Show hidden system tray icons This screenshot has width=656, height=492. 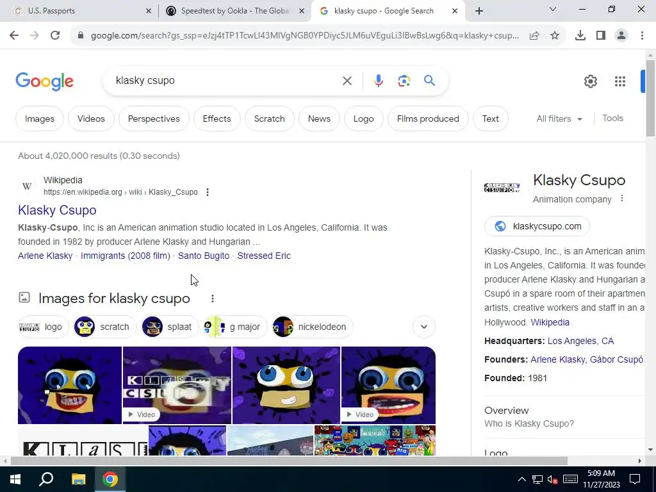coord(521,479)
